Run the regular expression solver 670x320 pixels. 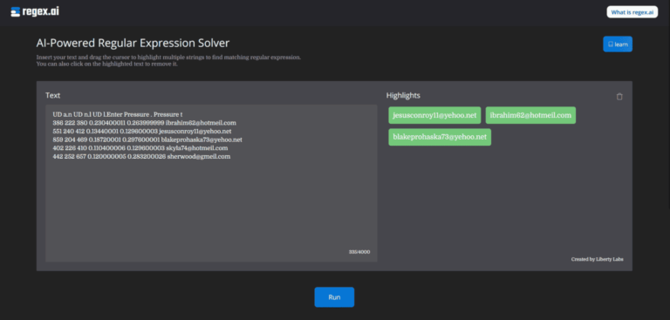(334, 297)
